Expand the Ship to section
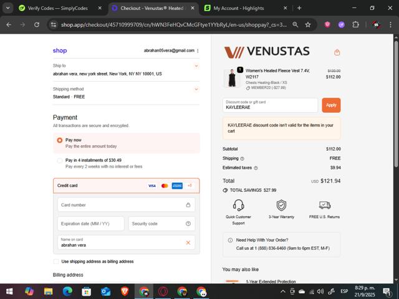399x299 pixels. (196, 66)
